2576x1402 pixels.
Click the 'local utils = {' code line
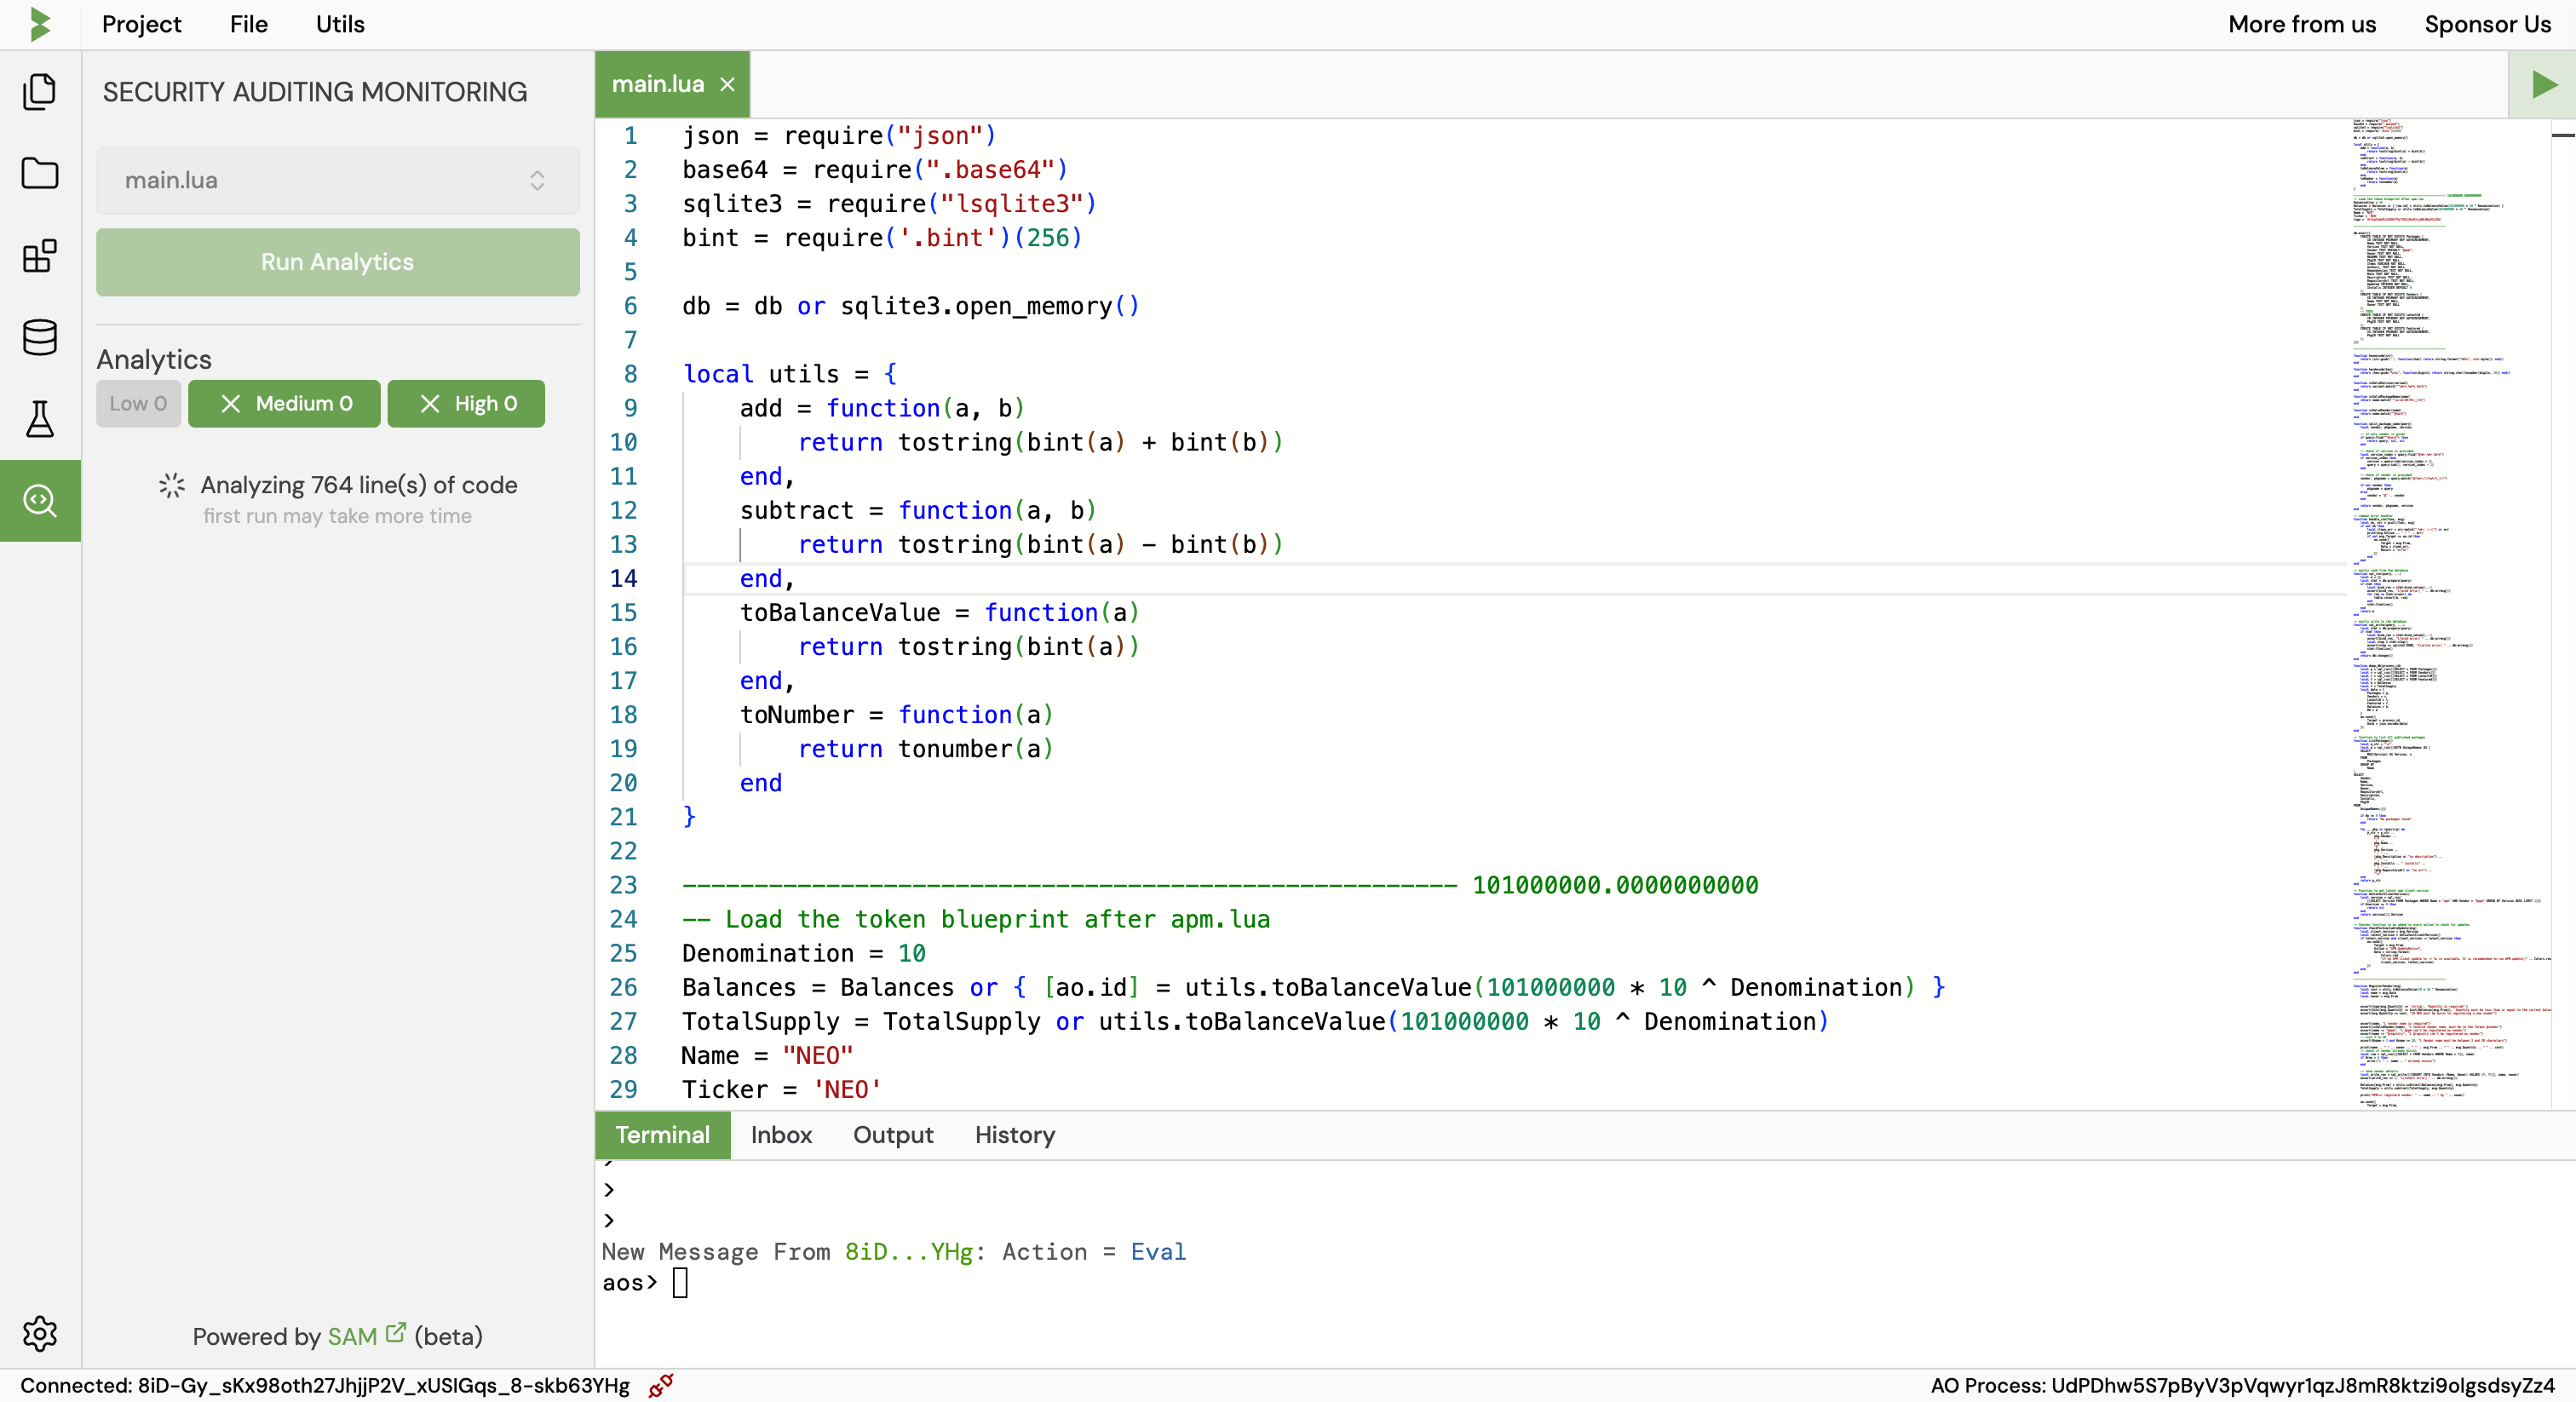click(x=790, y=374)
